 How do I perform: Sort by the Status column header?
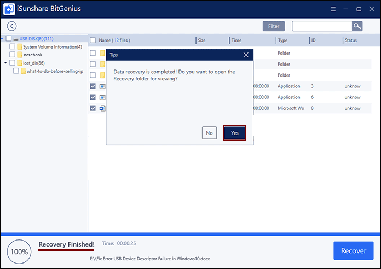[351, 40]
